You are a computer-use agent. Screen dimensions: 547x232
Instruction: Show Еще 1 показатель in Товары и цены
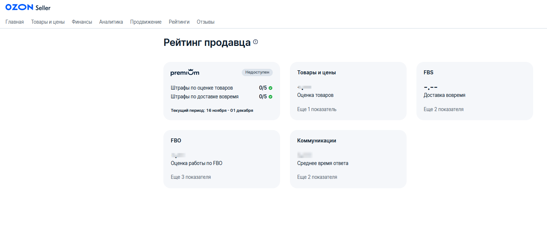tap(317, 109)
